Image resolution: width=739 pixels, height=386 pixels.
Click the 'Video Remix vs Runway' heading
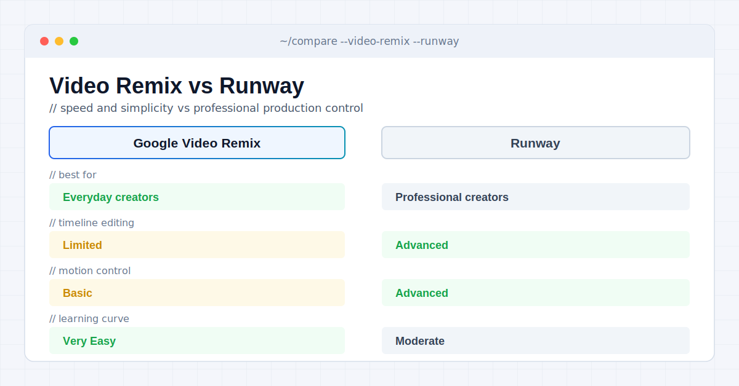[x=177, y=85]
